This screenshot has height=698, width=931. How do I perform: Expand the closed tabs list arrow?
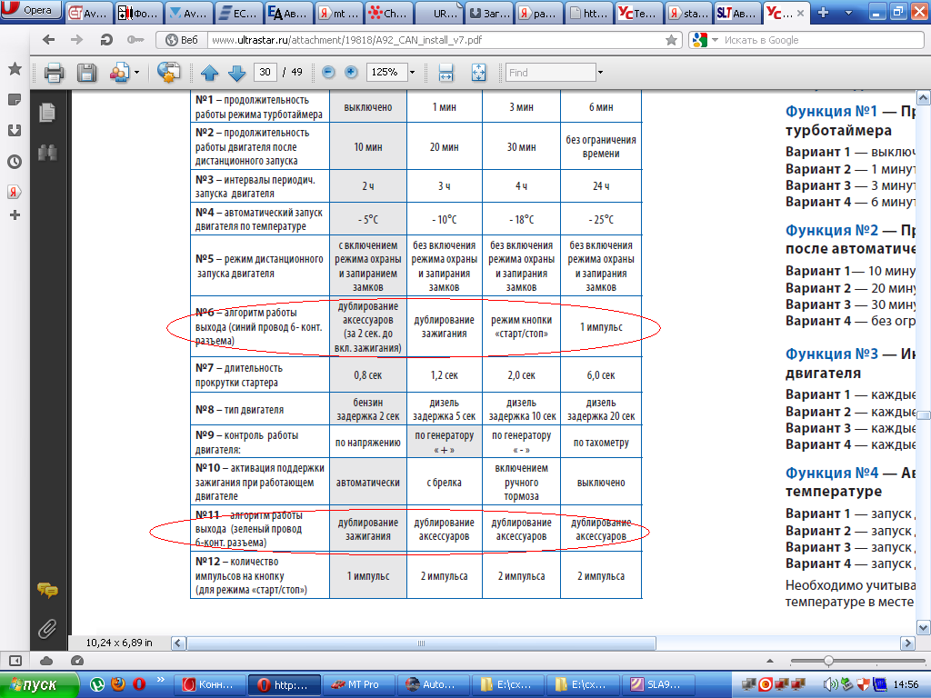click(x=848, y=13)
